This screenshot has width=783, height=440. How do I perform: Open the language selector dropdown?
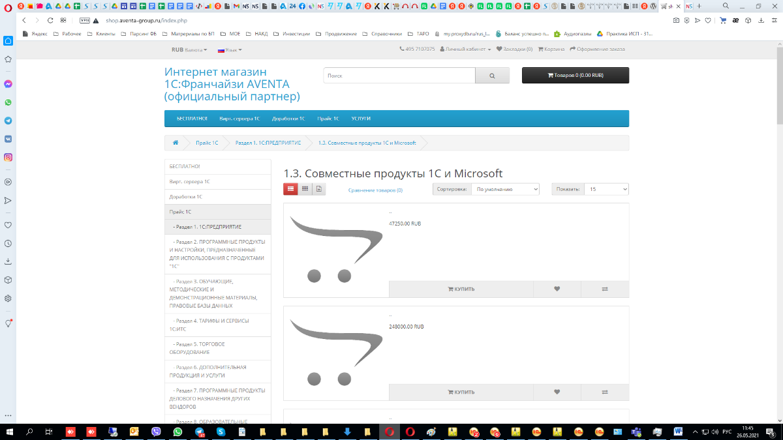pyautogui.click(x=230, y=50)
